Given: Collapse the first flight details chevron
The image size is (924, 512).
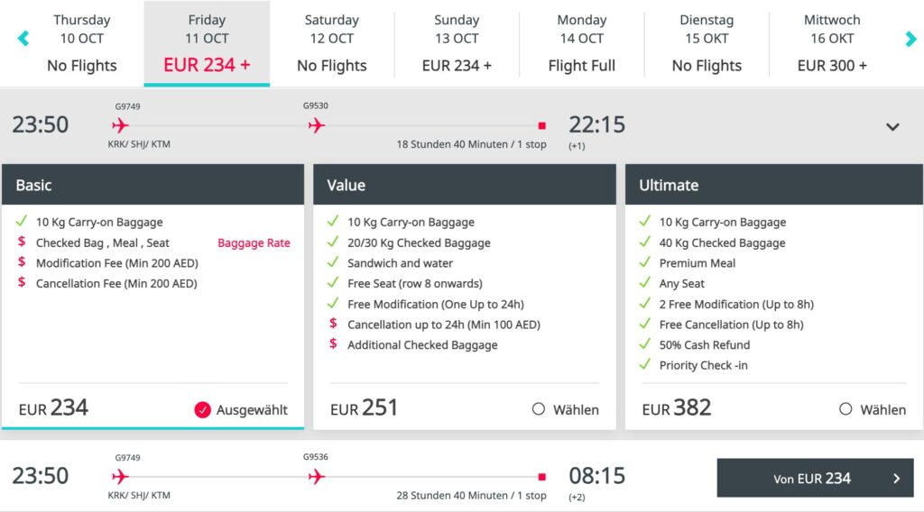Looking at the screenshot, I should point(892,127).
